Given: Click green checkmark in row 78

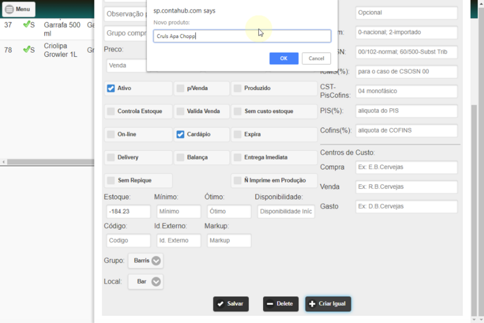Looking at the screenshot, I should 27,49.
